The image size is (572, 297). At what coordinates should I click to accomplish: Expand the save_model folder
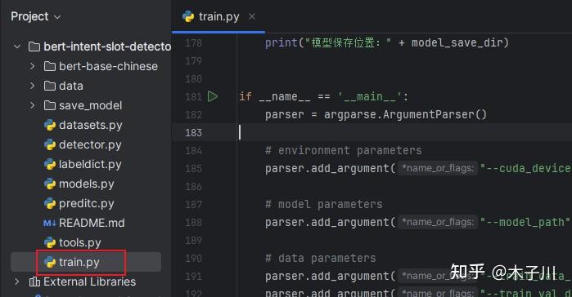32,105
